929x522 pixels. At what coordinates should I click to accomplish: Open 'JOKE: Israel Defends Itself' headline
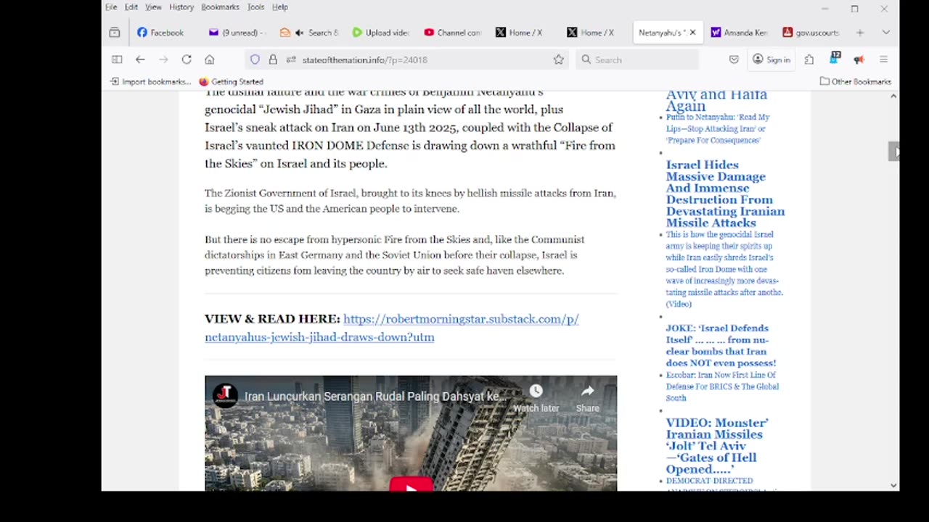tap(721, 346)
